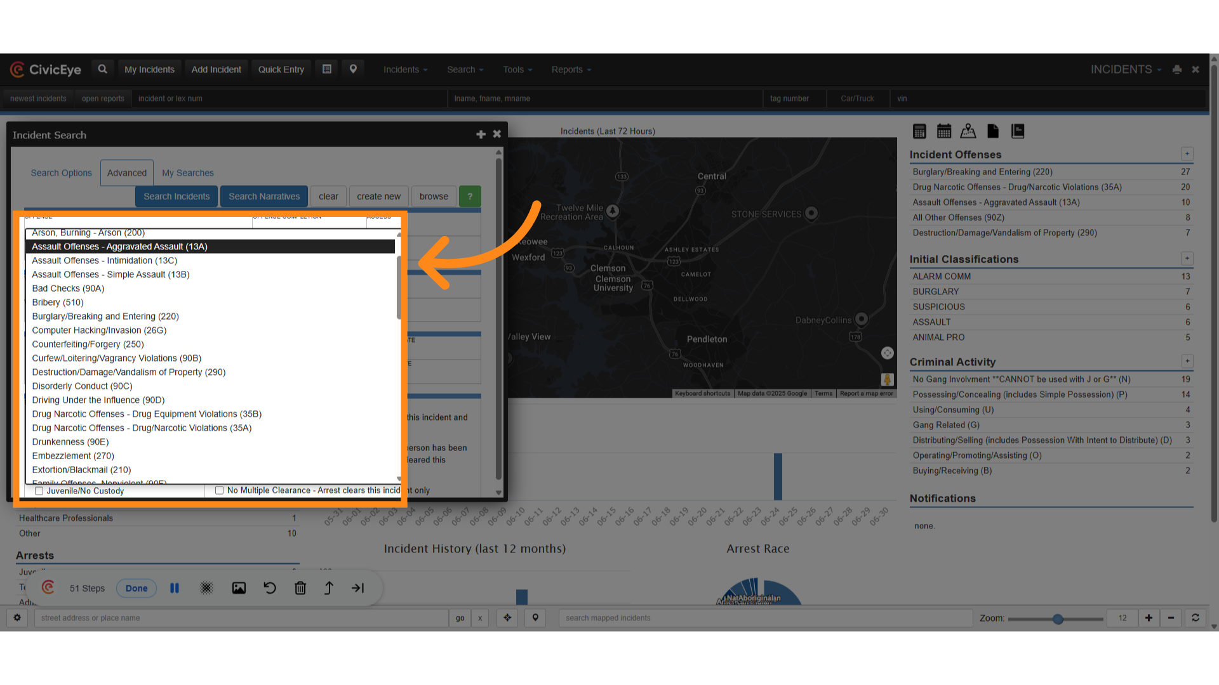Click the document page icon above Incident Offenses
This screenshot has width=1219, height=685.
coord(993,131)
